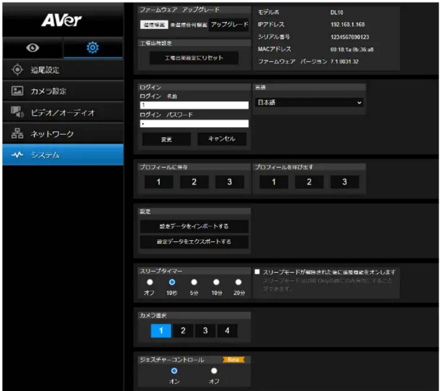Save to profile 1
Image resolution: width=440 pixels, height=391 pixels.
159,182
